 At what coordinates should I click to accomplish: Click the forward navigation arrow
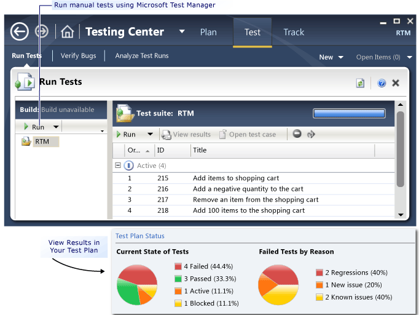(42, 31)
